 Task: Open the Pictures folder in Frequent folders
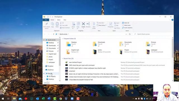151,44
